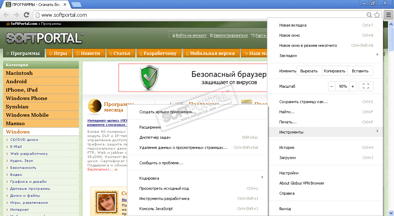Open the Безопасность subcategory
394x216 pixels.
click(23, 168)
